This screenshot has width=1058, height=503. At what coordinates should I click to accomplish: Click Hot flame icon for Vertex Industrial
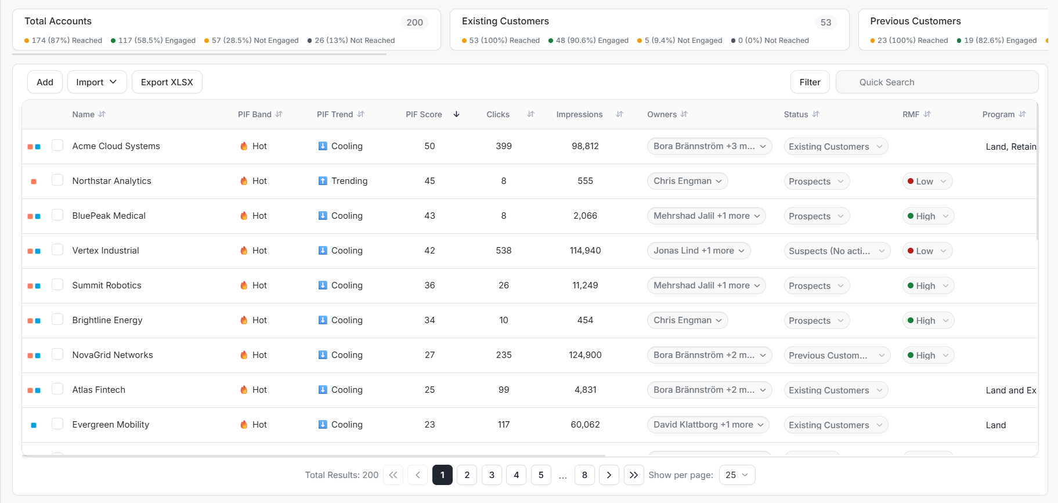(x=244, y=251)
